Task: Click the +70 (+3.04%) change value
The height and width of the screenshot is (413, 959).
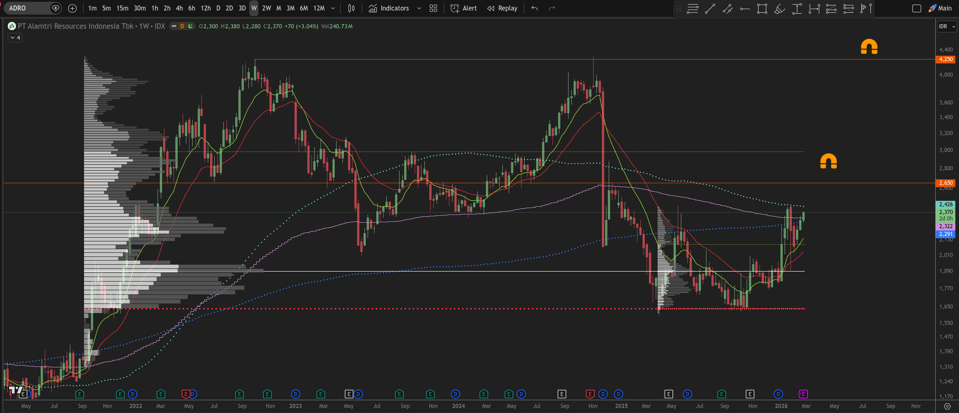Action: pos(301,26)
